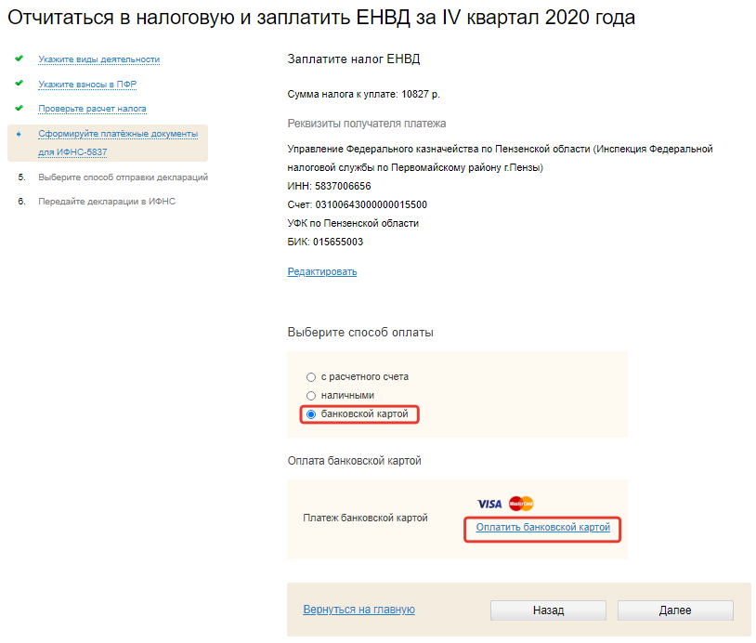Click the MasterCard logo
756x643 pixels.
[x=521, y=504]
